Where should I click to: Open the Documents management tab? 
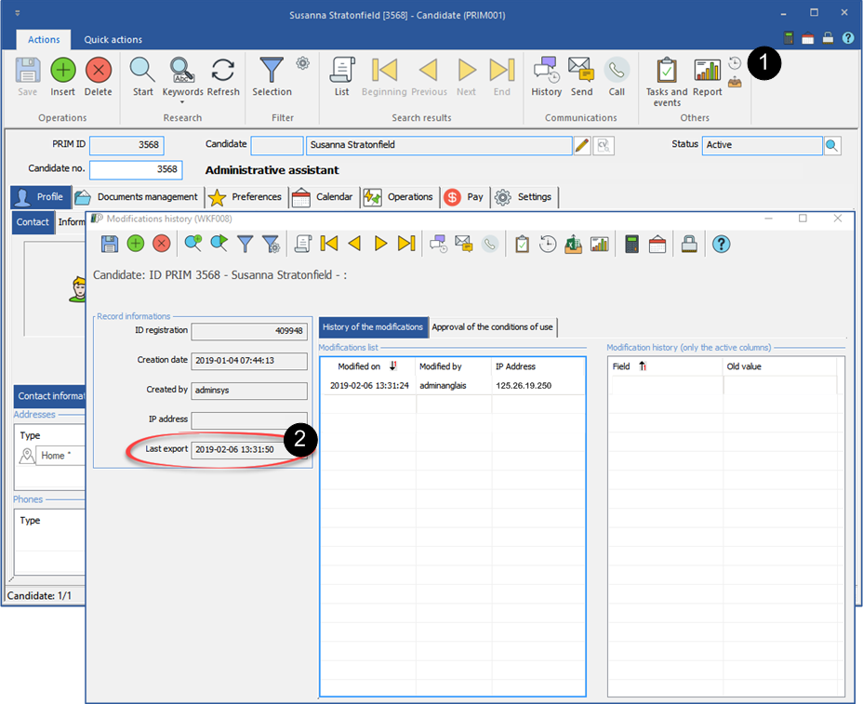coord(138,197)
